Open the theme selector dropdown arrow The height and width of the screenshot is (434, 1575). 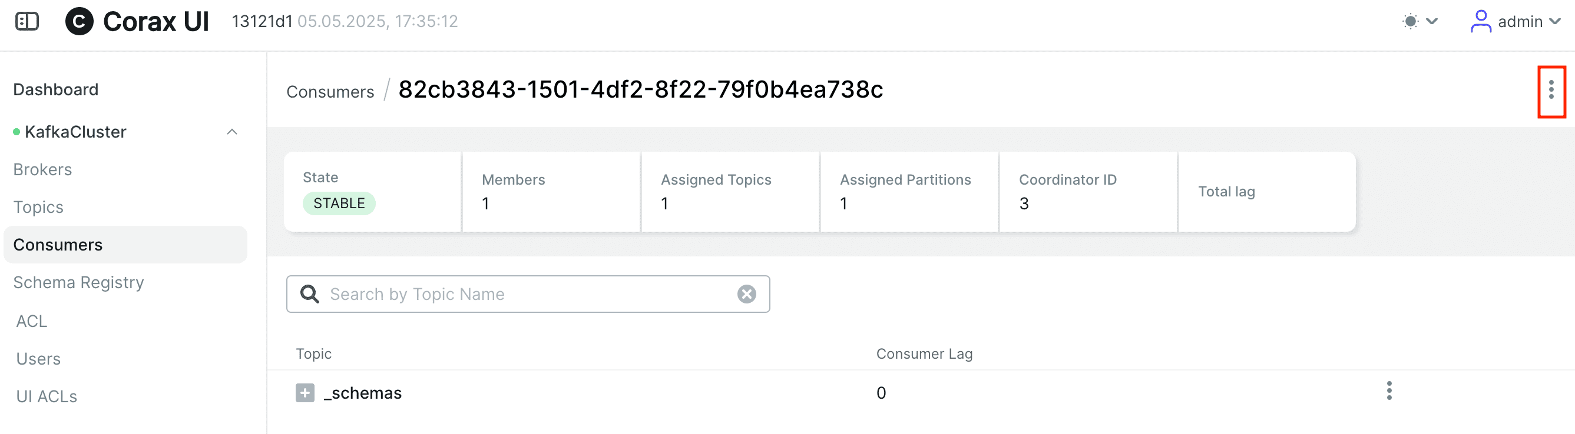click(x=1432, y=21)
